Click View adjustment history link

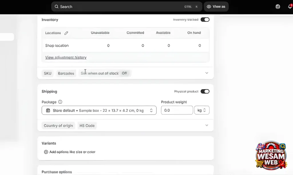coord(66,58)
